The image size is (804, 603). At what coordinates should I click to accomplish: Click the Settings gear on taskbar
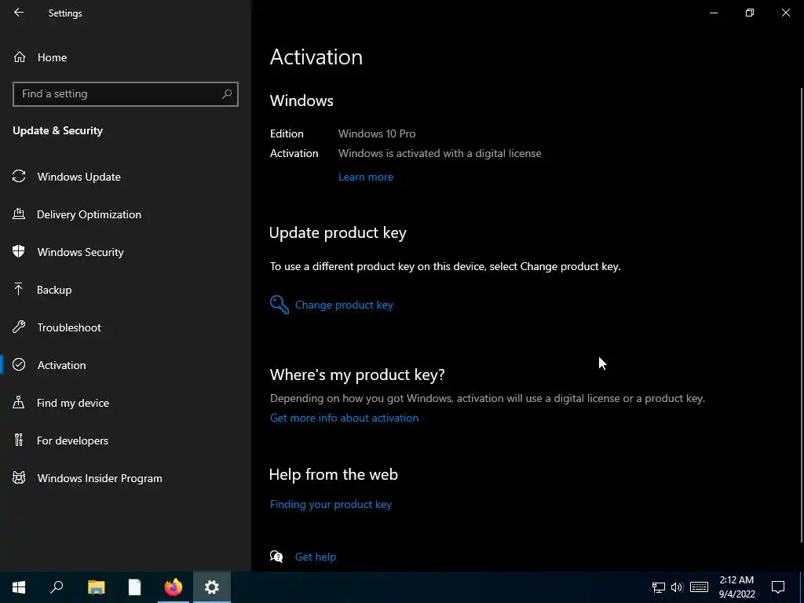(212, 587)
